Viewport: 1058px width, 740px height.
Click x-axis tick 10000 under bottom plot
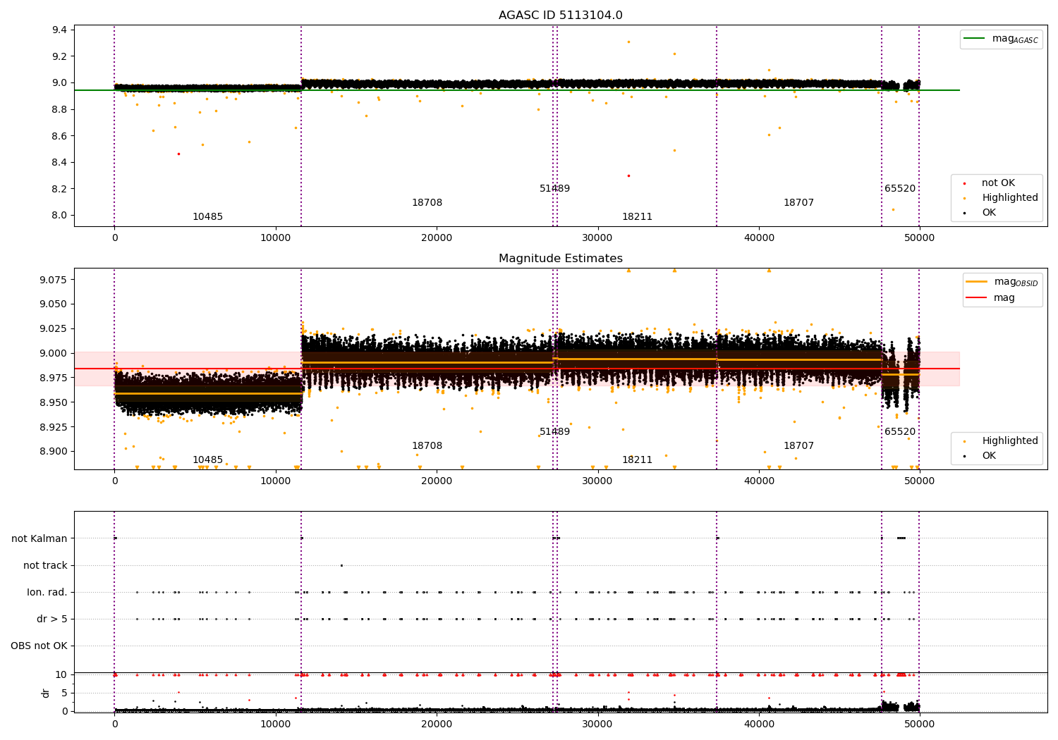275,724
